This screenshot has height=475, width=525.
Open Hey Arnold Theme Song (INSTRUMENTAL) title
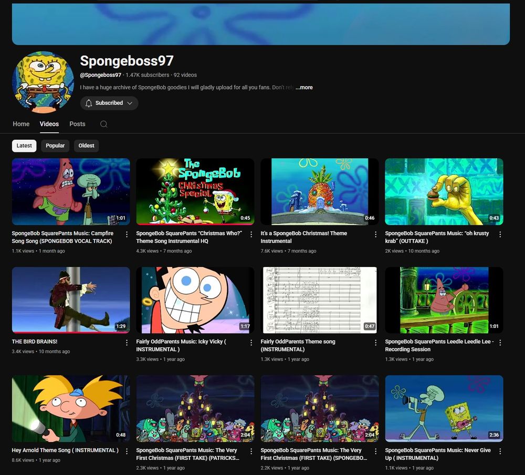(65, 450)
